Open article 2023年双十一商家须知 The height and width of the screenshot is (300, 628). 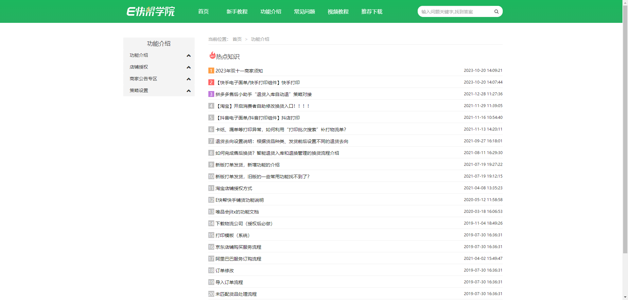(239, 71)
